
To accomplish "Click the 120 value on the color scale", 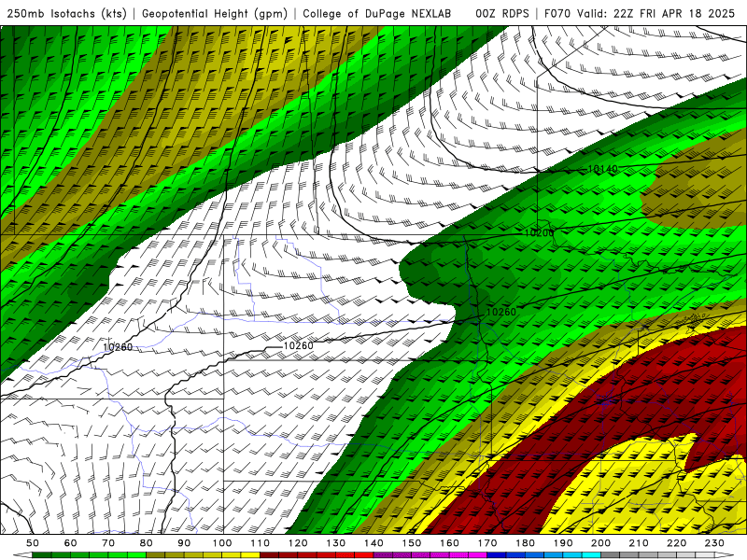I will click(x=298, y=543).
